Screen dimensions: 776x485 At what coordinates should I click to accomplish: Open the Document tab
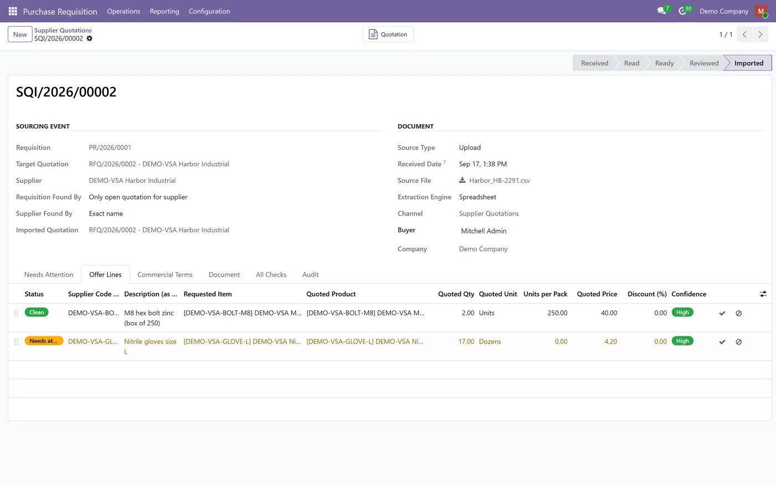click(224, 274)
